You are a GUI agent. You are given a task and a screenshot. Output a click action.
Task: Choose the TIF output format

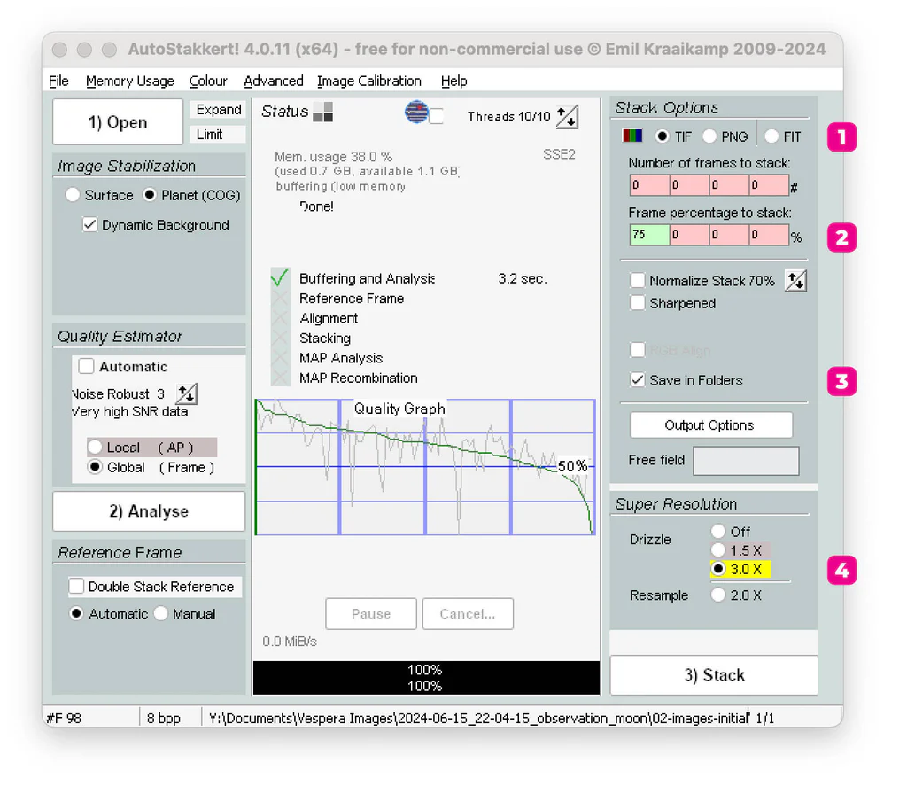[x=663, y=136]
